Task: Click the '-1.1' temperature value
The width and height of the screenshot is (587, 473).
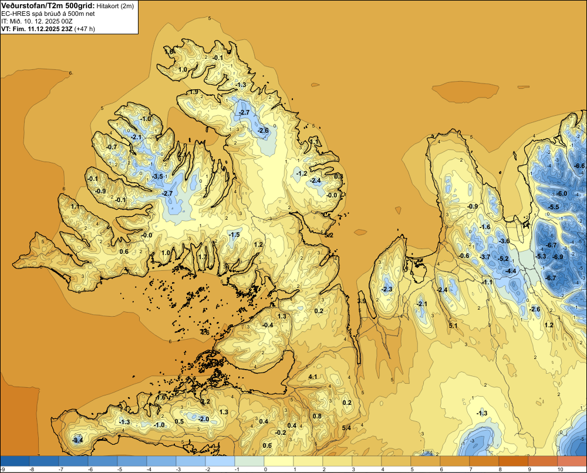Action: [x=487, y=282]
